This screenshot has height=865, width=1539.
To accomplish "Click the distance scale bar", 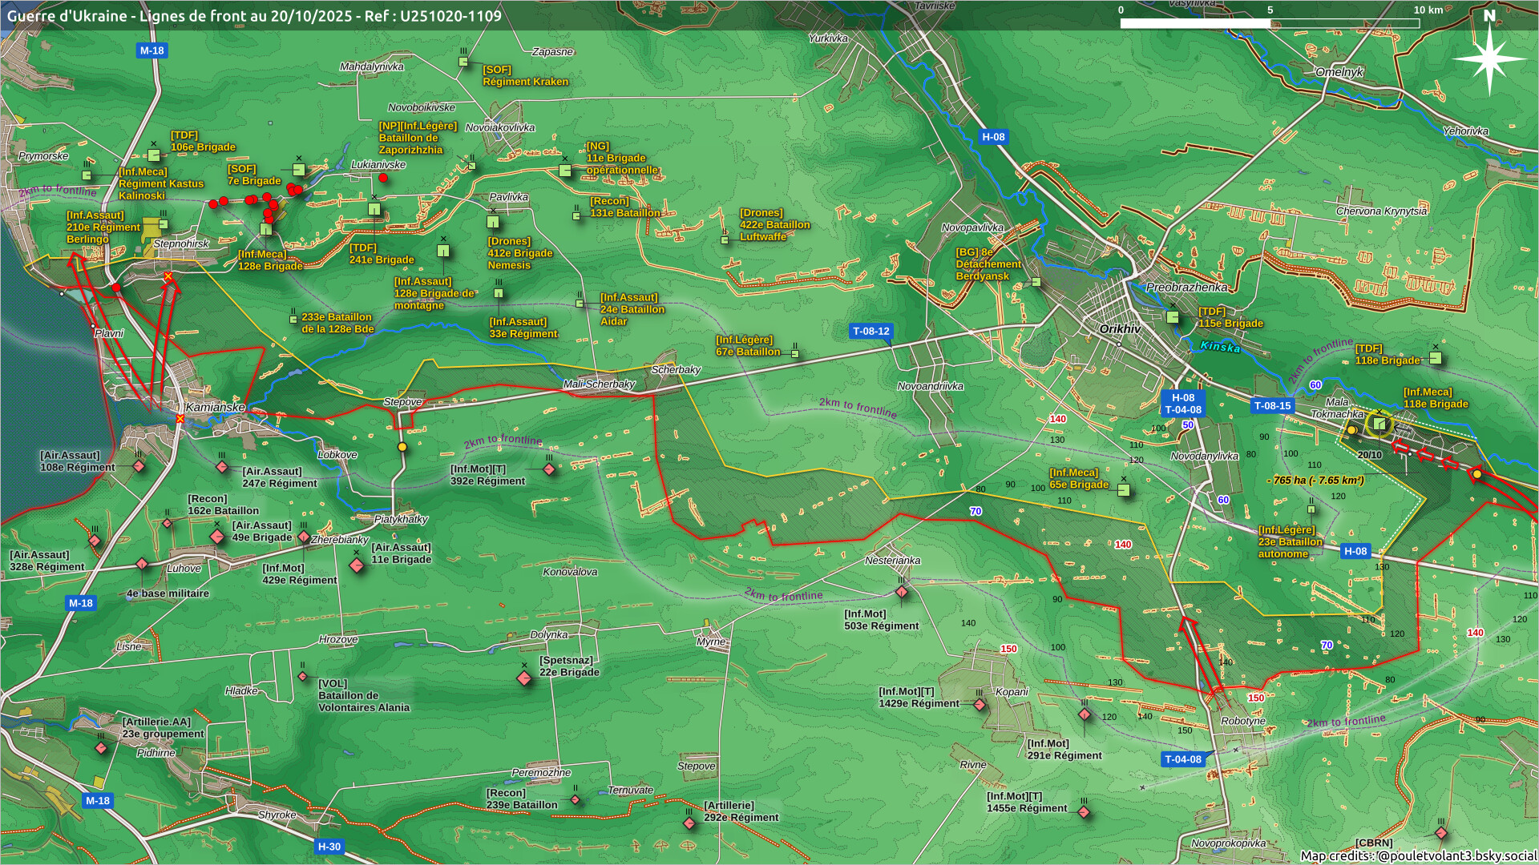I will pos(1269,23).
